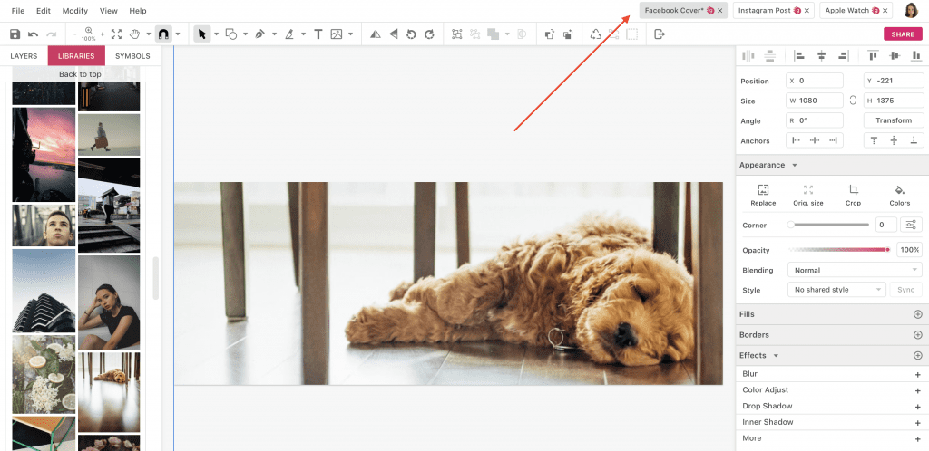This screenshot has height=451, width=929.
Task: Select the Pointer arrow tool
Action: pyautogui.click(x=202, y=34)
